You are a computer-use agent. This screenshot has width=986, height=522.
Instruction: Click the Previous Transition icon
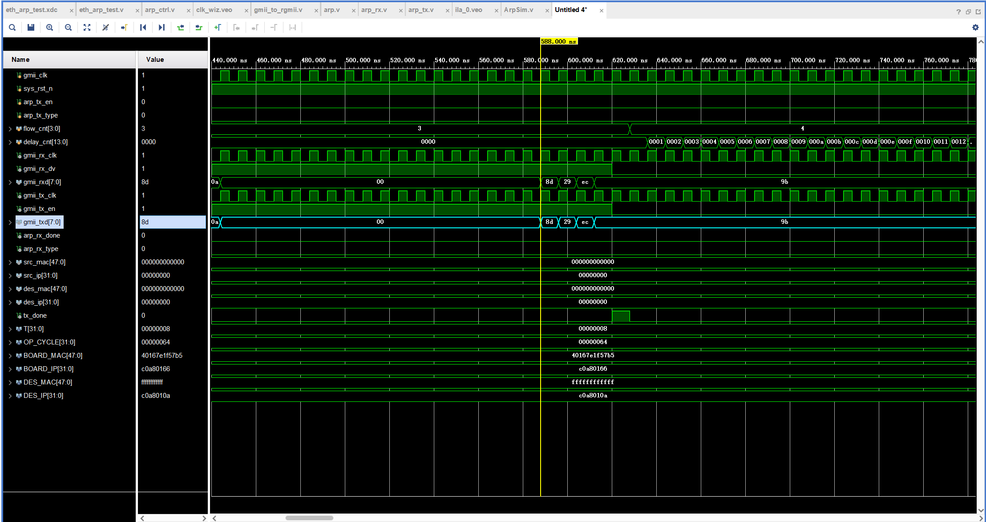(x=180, y=28)
